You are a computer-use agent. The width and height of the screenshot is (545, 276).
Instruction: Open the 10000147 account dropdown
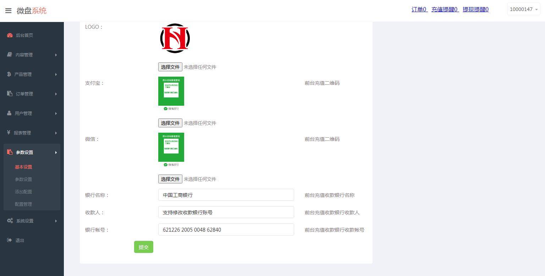click(x=523, y=9)
